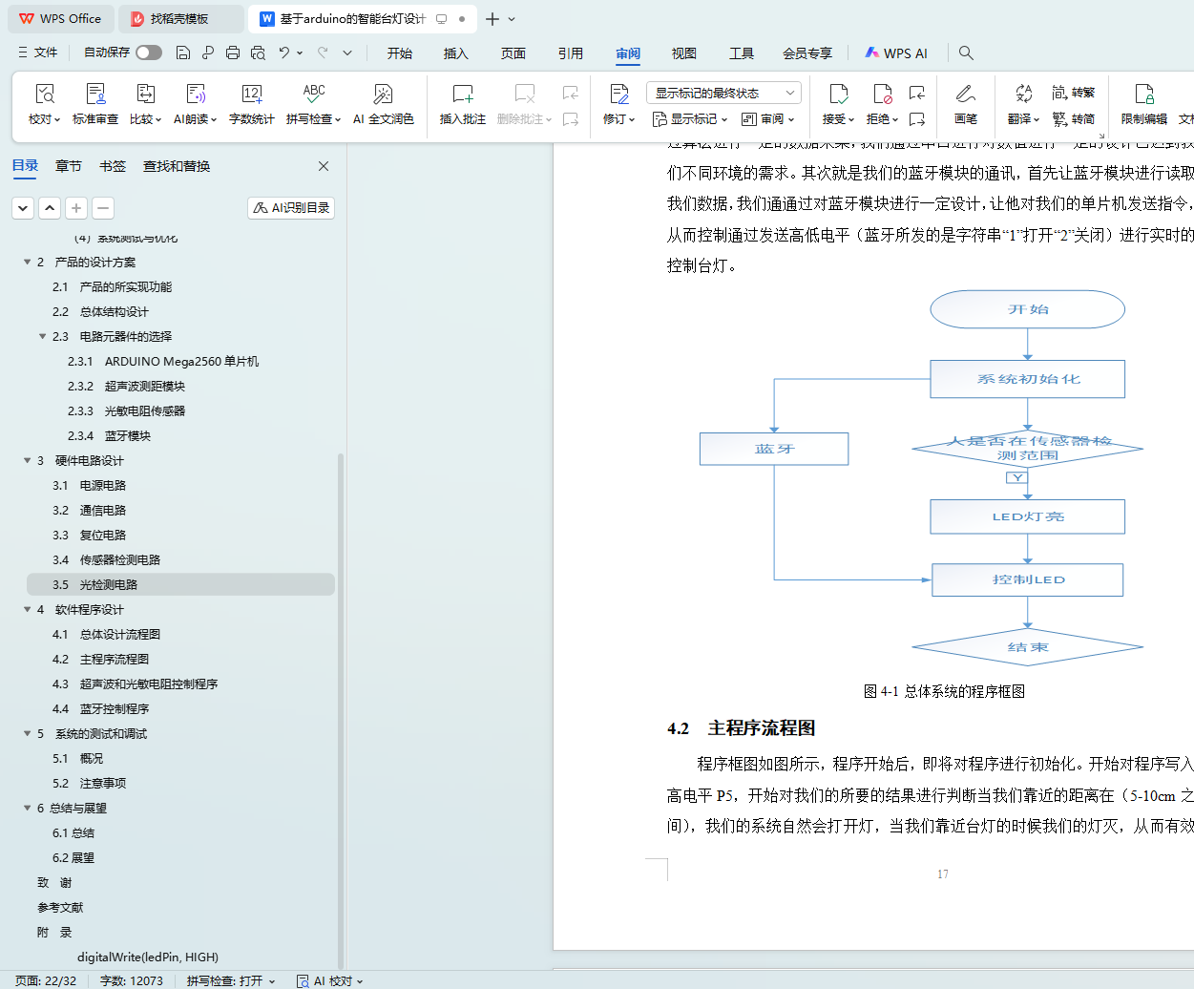Image resolution: width=1194 pixels, height=989 pixels.
Task: Close the navigation pane with X
Action: point(324,166)
